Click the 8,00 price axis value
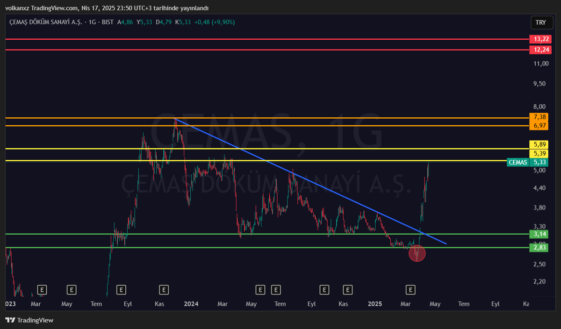 [540, 106]
